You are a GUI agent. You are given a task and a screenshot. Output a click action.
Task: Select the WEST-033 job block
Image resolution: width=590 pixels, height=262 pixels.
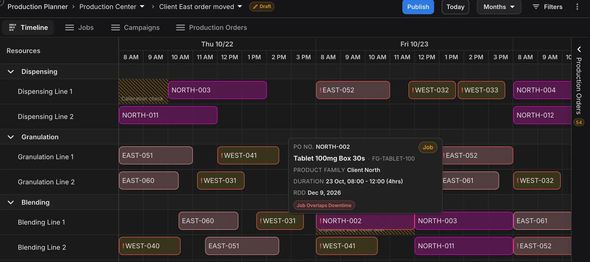pyautogui.click(x=481, y=90)
